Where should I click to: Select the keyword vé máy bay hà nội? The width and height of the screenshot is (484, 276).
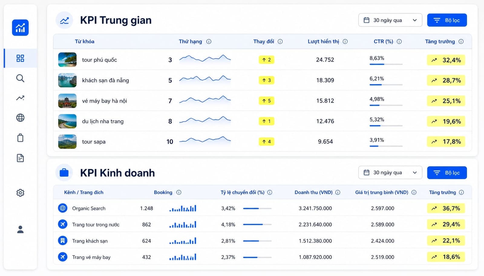click(x=105, y=101)
